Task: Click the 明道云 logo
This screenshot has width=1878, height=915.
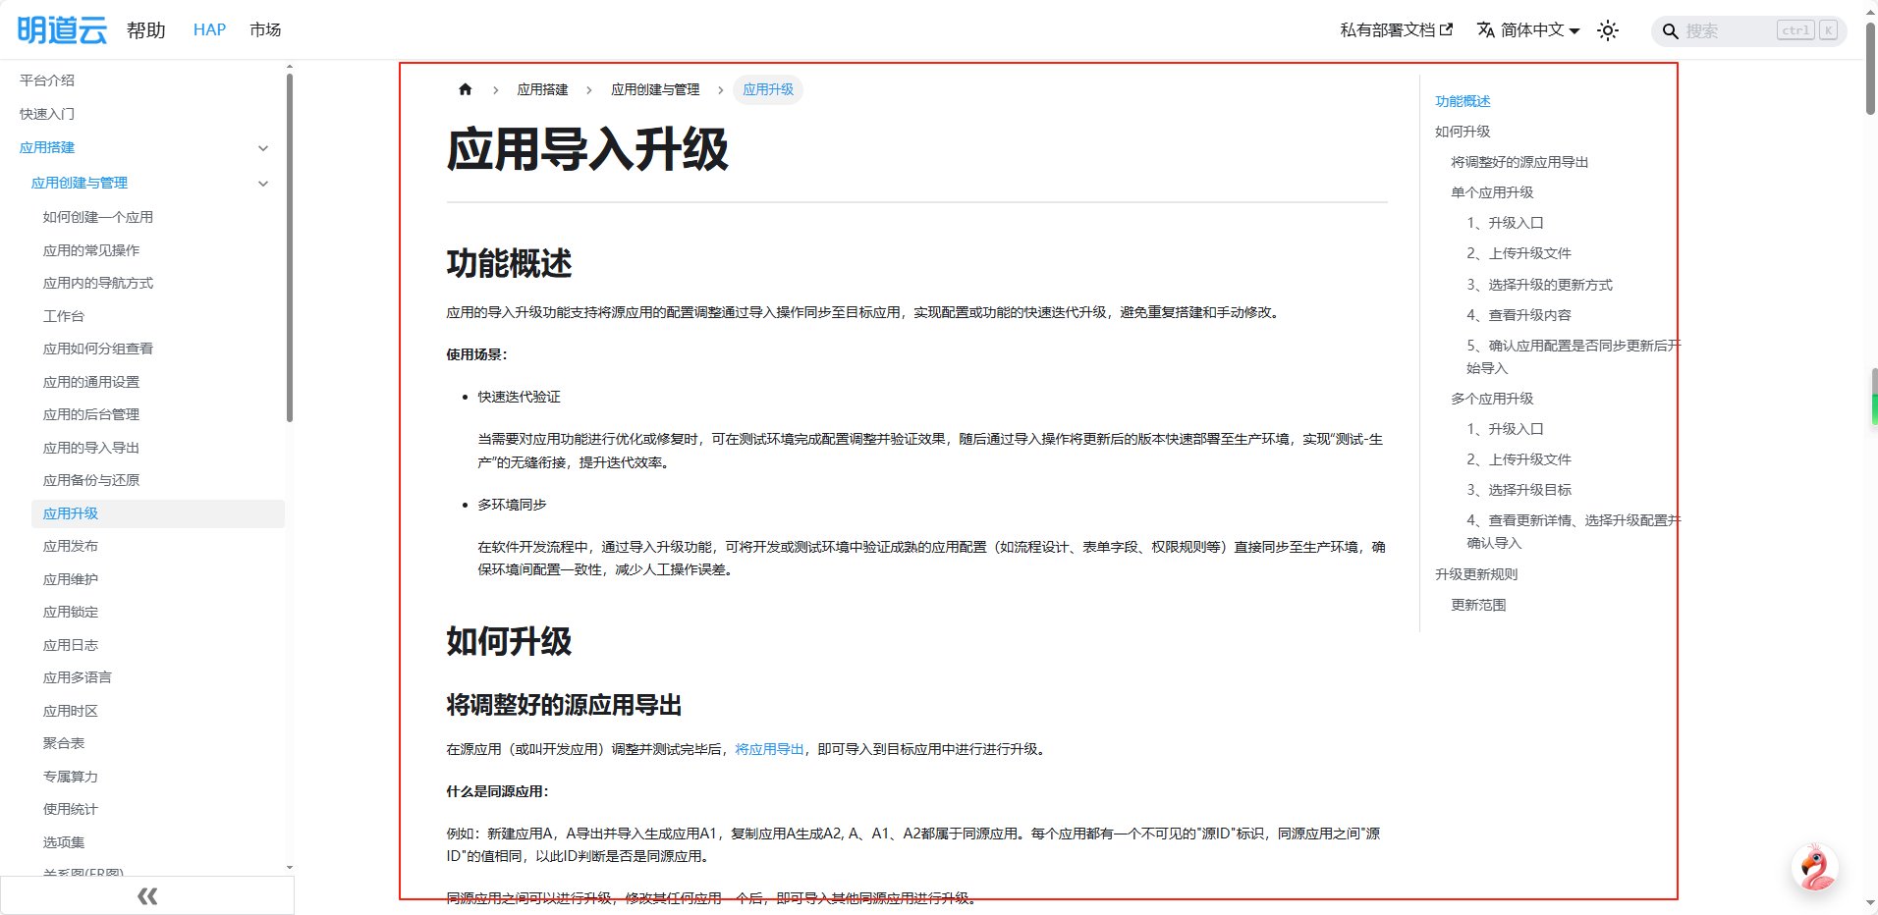Action: pyautogui.click(x=62, y=30)
